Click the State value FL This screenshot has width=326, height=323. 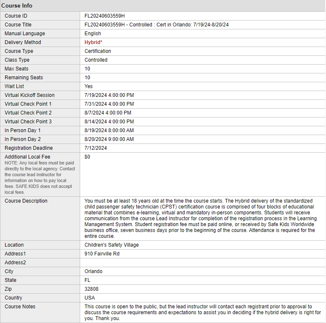click(87, 280)
